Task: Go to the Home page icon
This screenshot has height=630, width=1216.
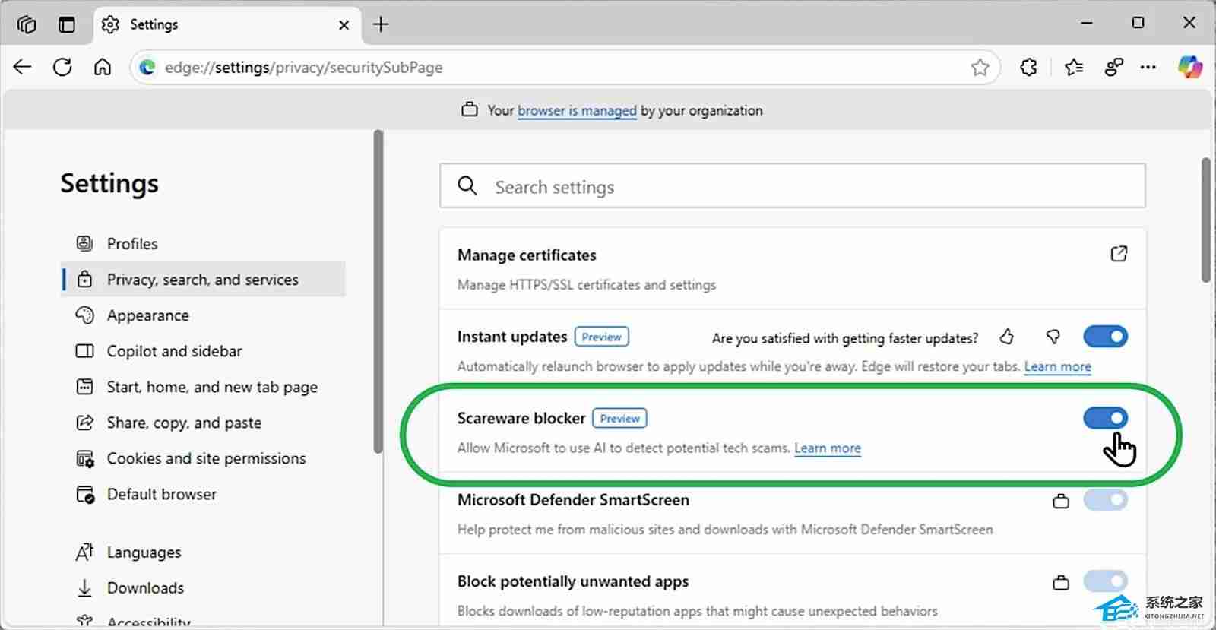Action: pos(103,67)
